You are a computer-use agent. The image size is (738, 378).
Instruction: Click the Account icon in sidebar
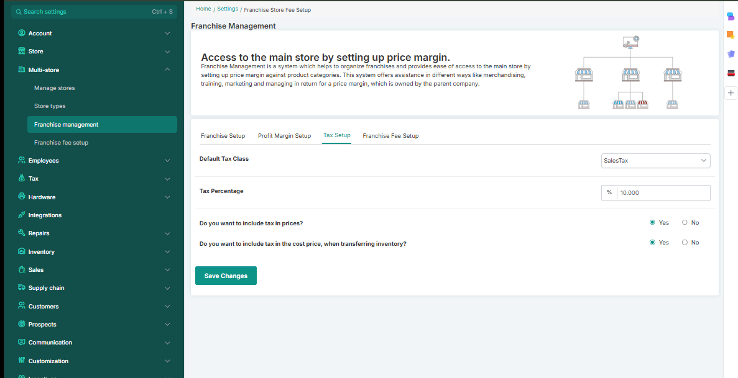[22, 34]
